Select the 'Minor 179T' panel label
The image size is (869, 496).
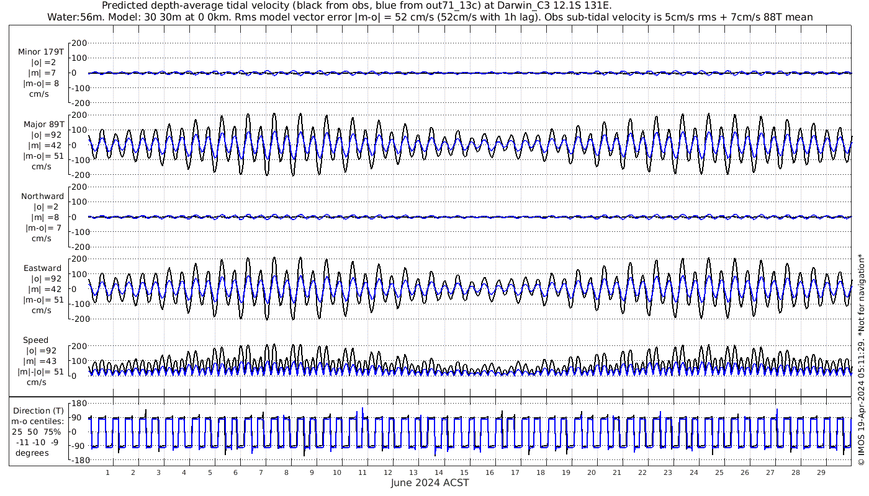pos(41,51)
